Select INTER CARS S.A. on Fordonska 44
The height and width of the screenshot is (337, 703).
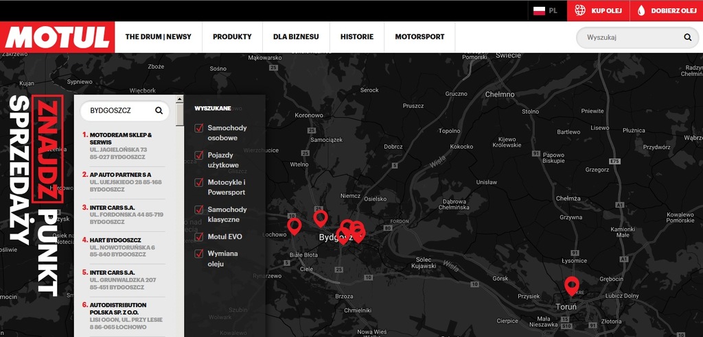coord(123,215)
